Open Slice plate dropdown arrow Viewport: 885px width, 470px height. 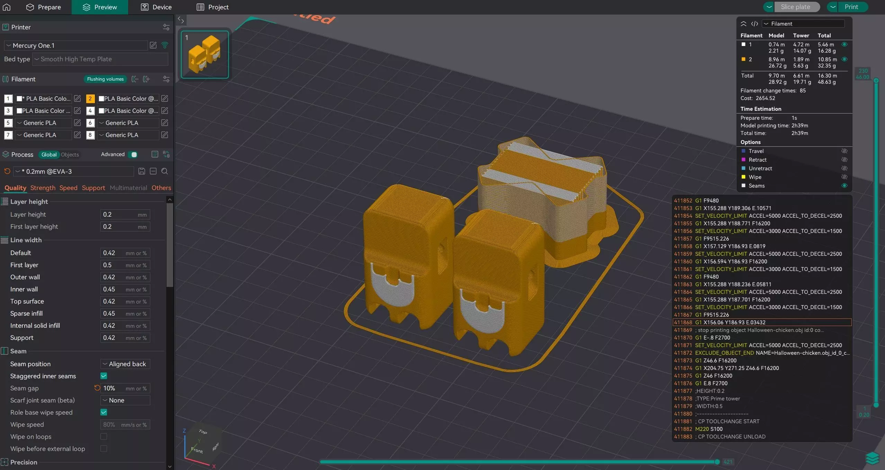click(769, 7)
